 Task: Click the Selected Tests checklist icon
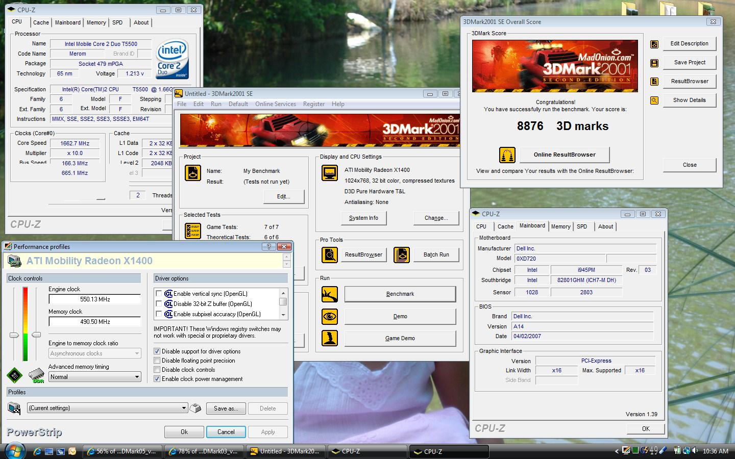[193, 231]
